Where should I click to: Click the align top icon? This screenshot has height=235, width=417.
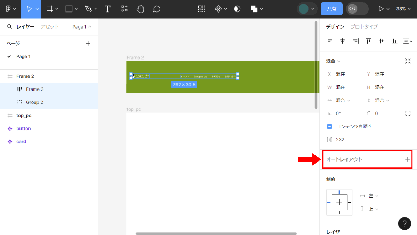(368, 41)
